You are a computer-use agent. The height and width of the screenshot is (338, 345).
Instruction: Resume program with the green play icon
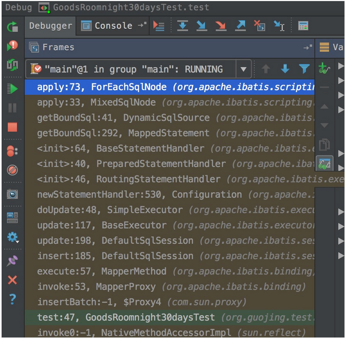click(x=12, y=88)
